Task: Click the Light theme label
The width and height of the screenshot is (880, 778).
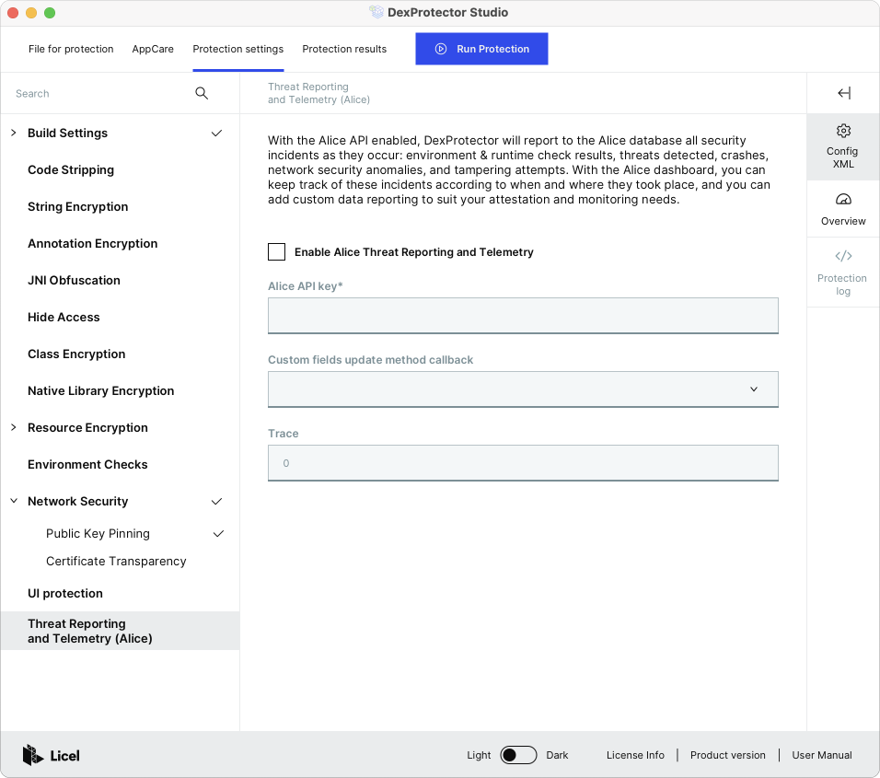Action: (x=479, y=755)
